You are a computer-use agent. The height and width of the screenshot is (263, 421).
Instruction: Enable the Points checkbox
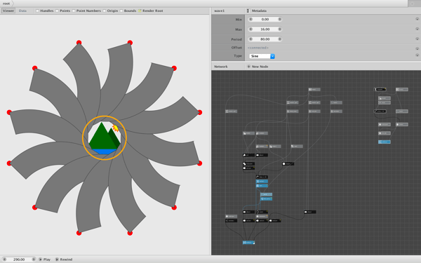pos(58,11)
